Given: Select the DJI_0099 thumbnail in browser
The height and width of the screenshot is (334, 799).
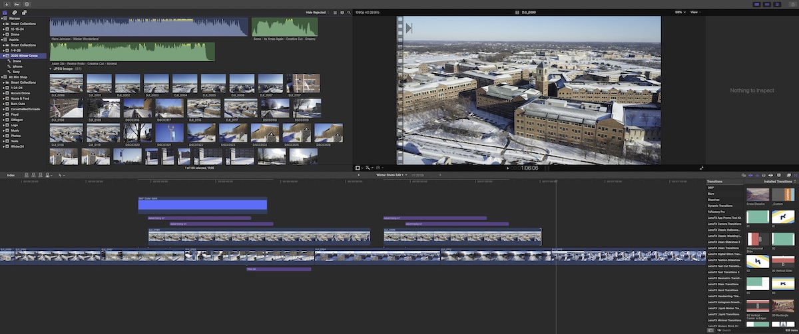Looking at the screenshot, I should point(67,84).
